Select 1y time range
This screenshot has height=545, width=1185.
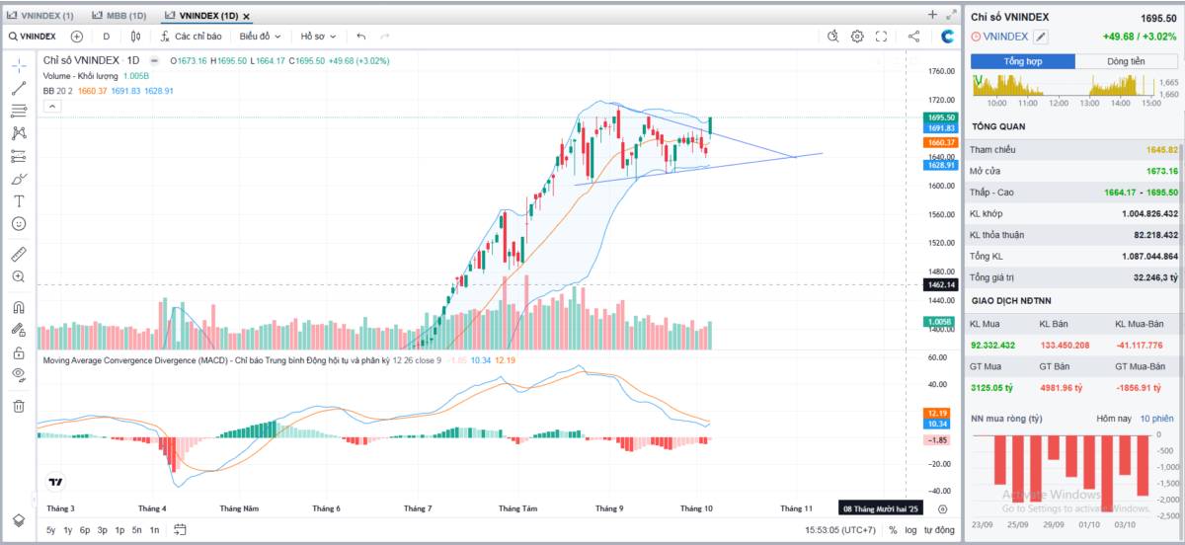point(67,530)
